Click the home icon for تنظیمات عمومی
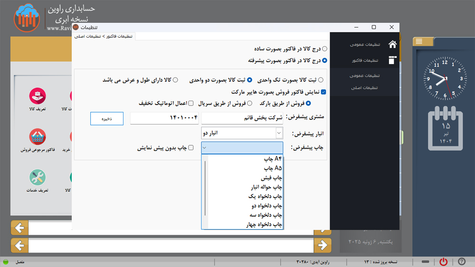The image size is (475, 267). [x=392, y=44]
